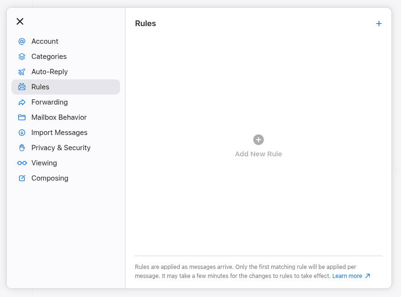
Task: Click the external arrow icon after Learn more
Action: pos(367,276)
